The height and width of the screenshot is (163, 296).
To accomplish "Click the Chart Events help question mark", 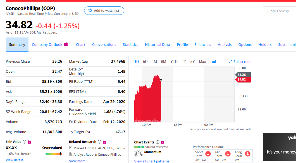I will click(x=158, y=142).
